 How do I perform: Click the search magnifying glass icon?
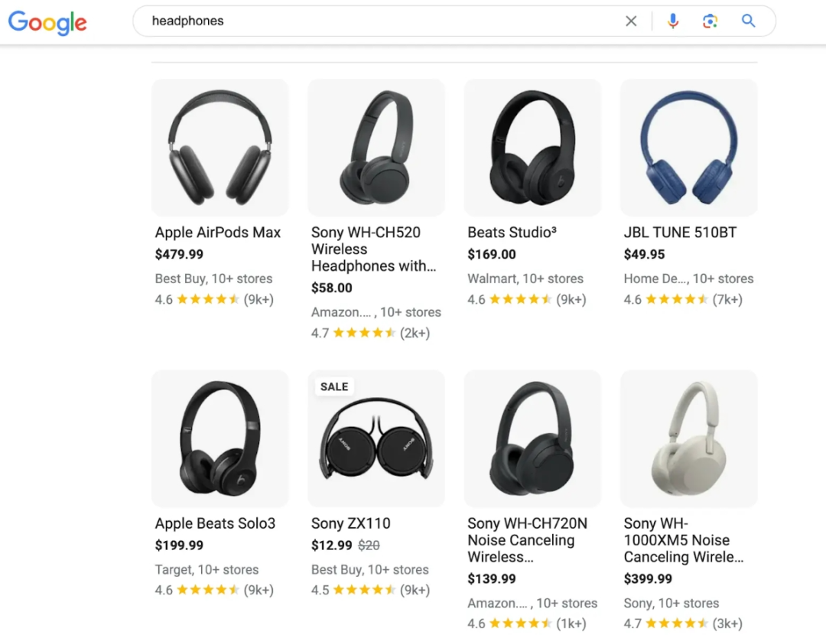748,21
